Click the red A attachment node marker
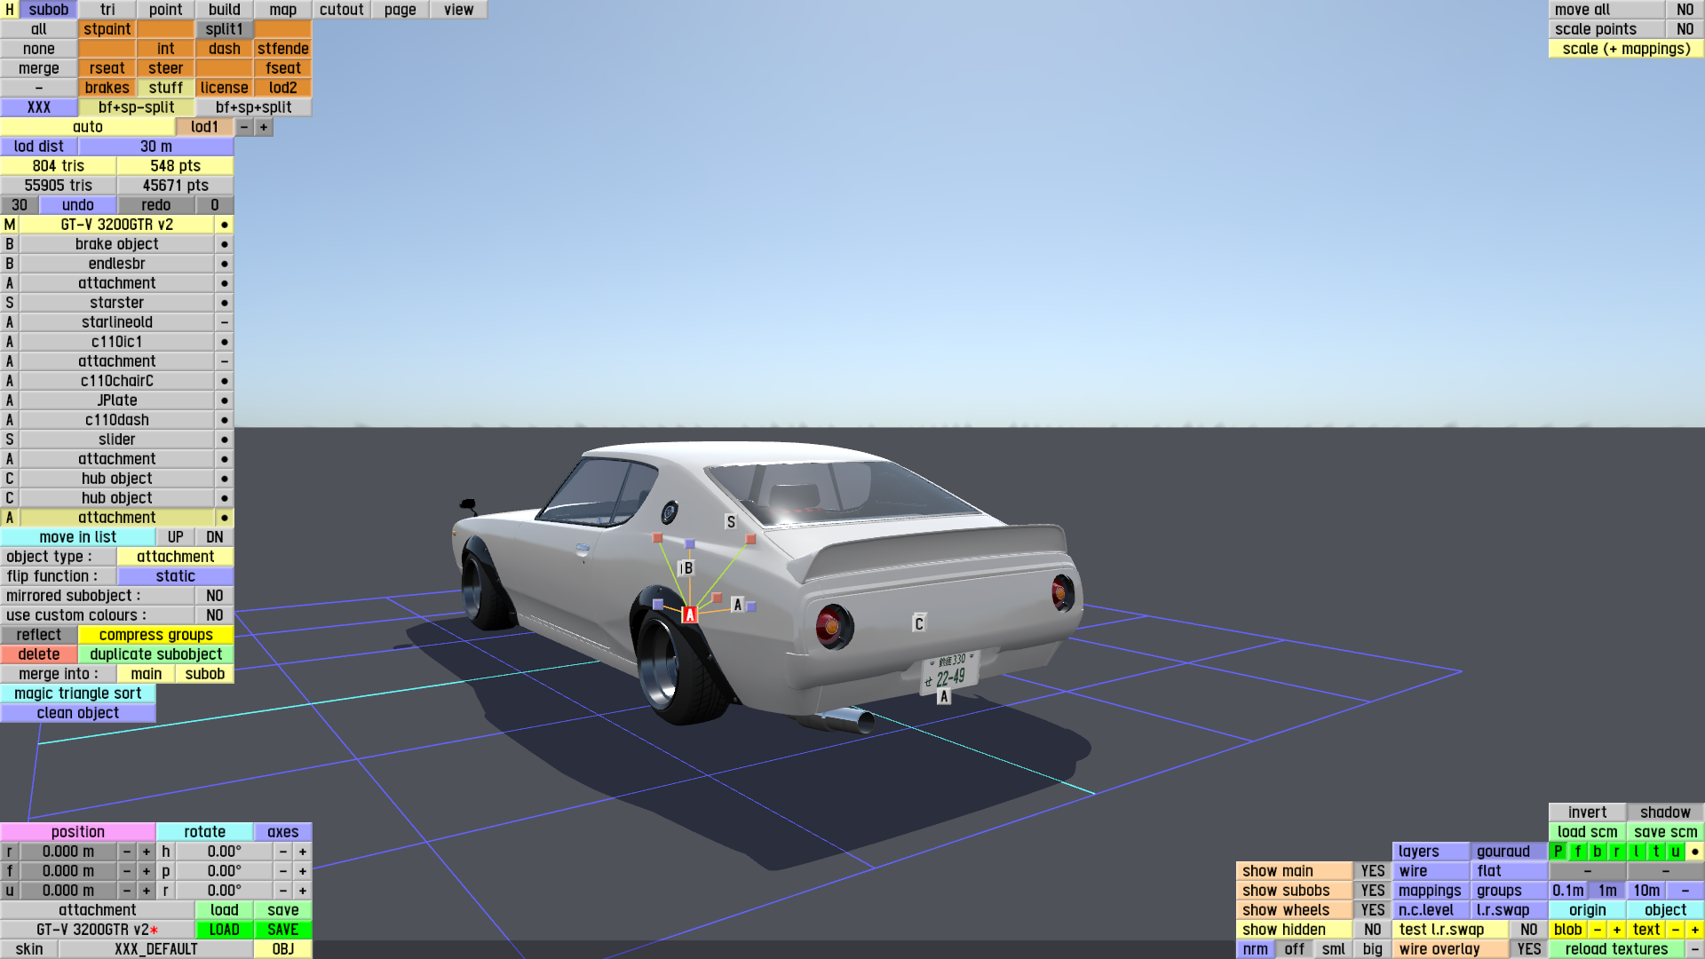 click(x=689, y=614)
